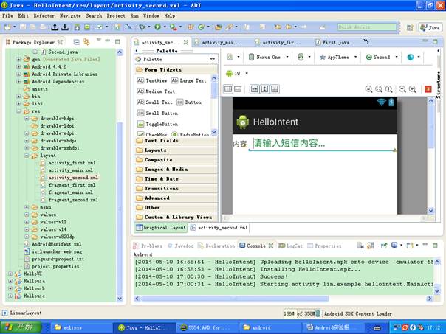Open the Refactor menu
This screenshot has width=446, height=334.
[x=44, y=15]
